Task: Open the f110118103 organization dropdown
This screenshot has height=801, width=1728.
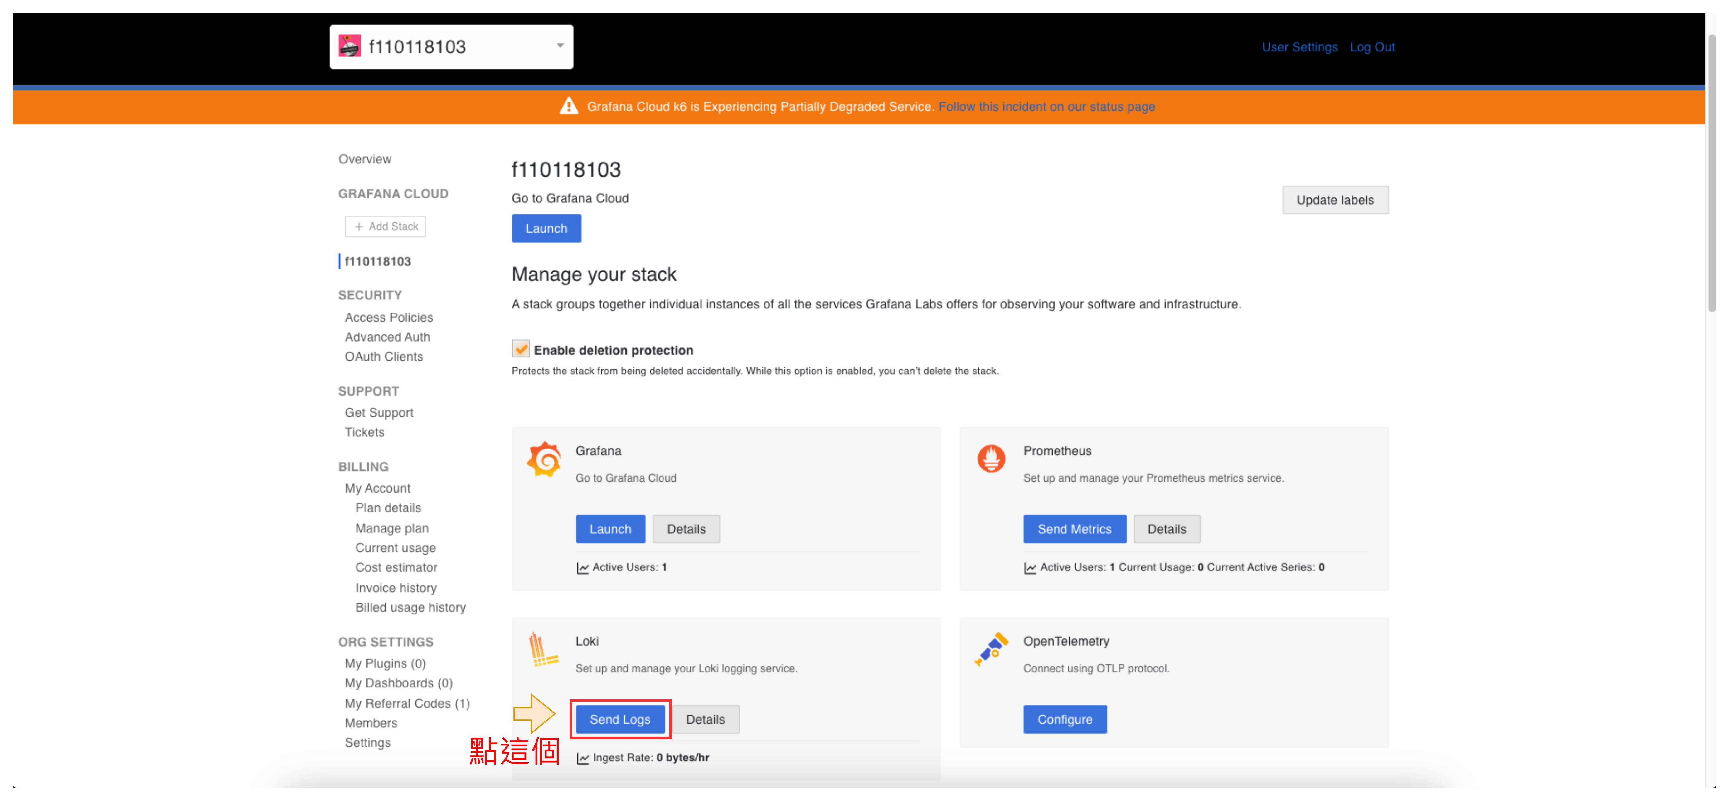Action: point(451,46)
